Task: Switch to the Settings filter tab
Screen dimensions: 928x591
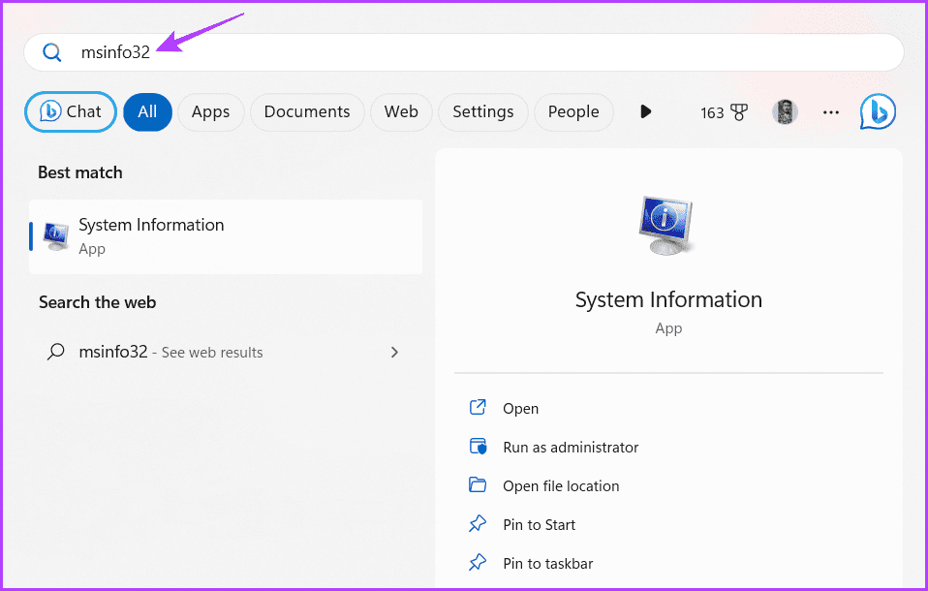Action: pyautogui.click(x=483, y=112)
